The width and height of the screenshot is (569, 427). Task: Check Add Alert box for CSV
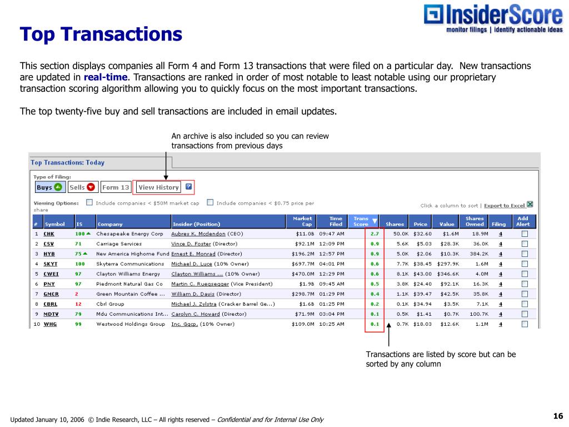tap(525, 244)
